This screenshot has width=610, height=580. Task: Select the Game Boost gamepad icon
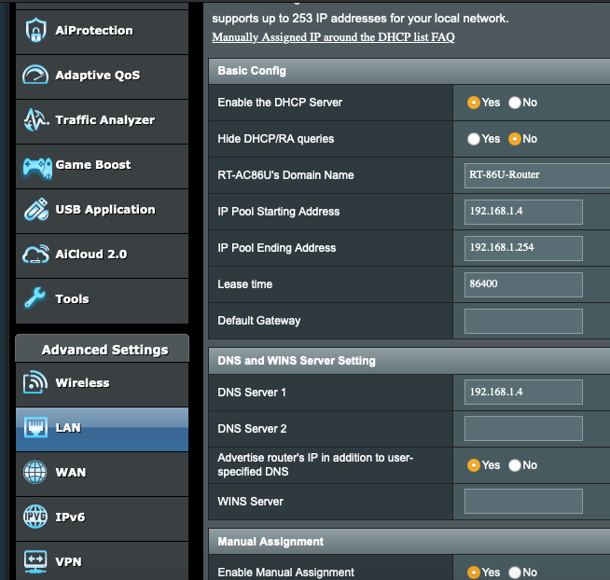pyautogui.click(x=35, y=165)
